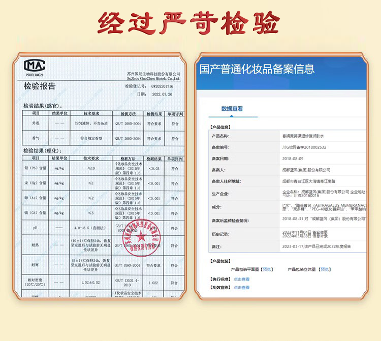Click the 产品名称 field label
Viewport: 381px width, 341px height.
click(220, 136)
